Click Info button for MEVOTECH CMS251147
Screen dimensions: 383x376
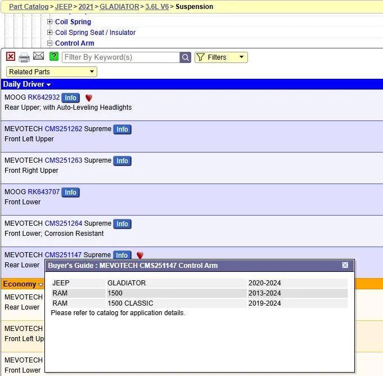point(122,255)
